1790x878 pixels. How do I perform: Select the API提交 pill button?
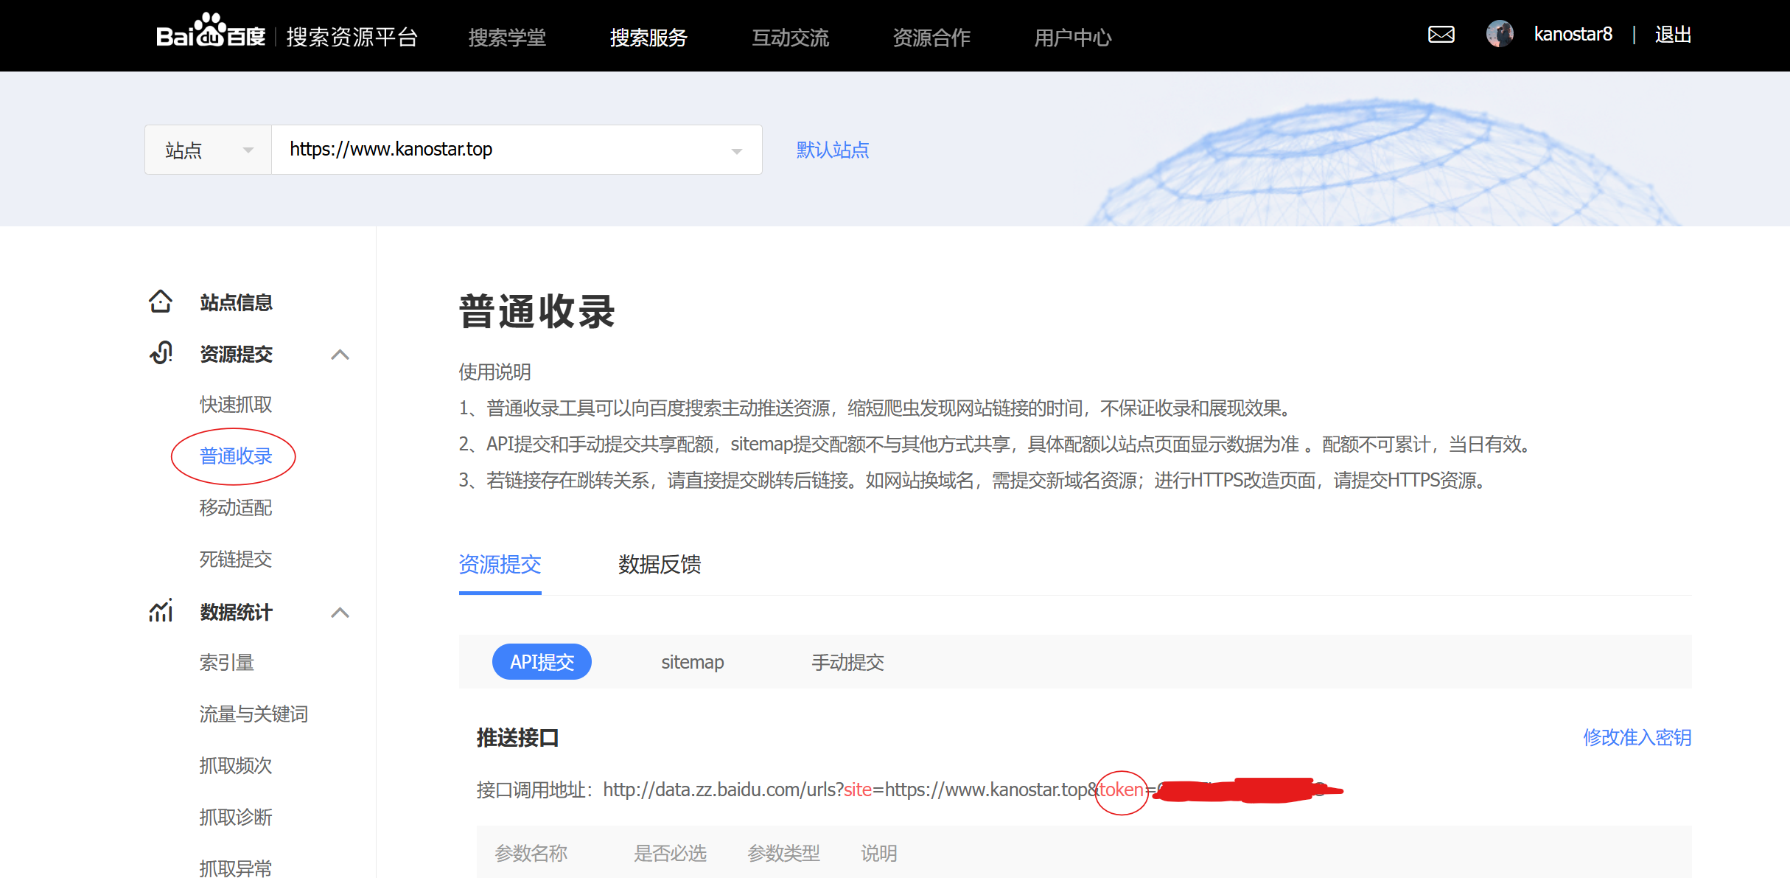coord(542,661)
